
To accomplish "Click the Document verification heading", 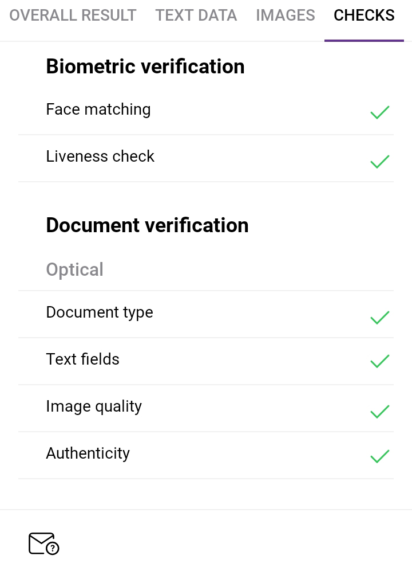I will pos(148,225).
